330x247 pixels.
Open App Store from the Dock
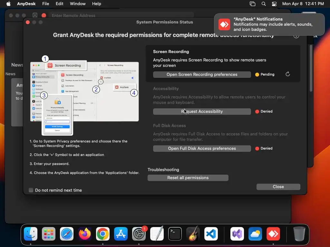coord(121,233)
